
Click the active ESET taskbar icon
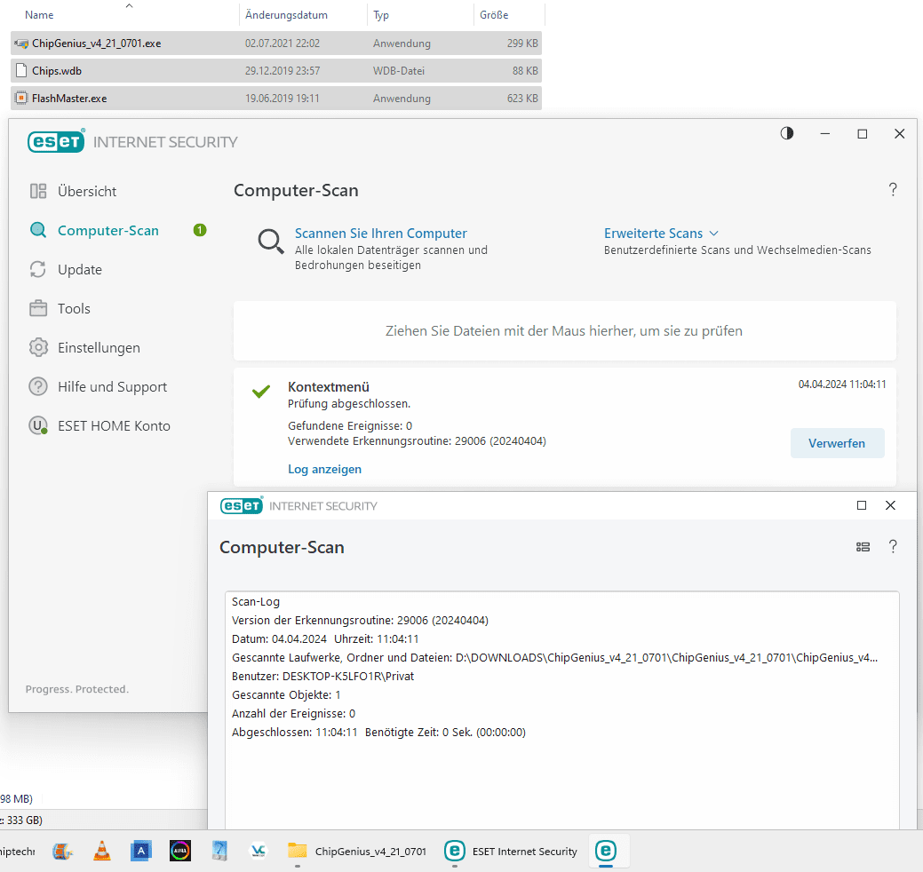point(606,851)
